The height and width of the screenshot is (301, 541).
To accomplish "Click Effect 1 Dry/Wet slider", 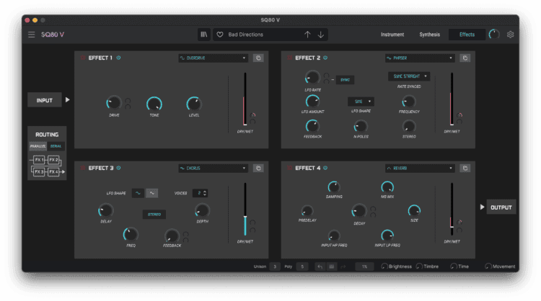I will [245, 99].
